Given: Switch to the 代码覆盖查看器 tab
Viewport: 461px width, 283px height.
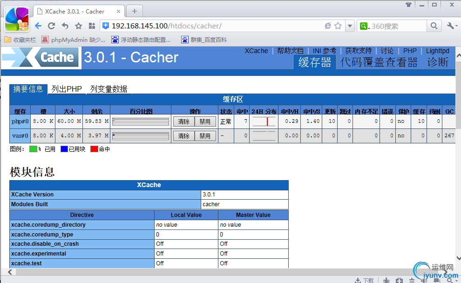Looking at the screenshot, I should (379, 62).
